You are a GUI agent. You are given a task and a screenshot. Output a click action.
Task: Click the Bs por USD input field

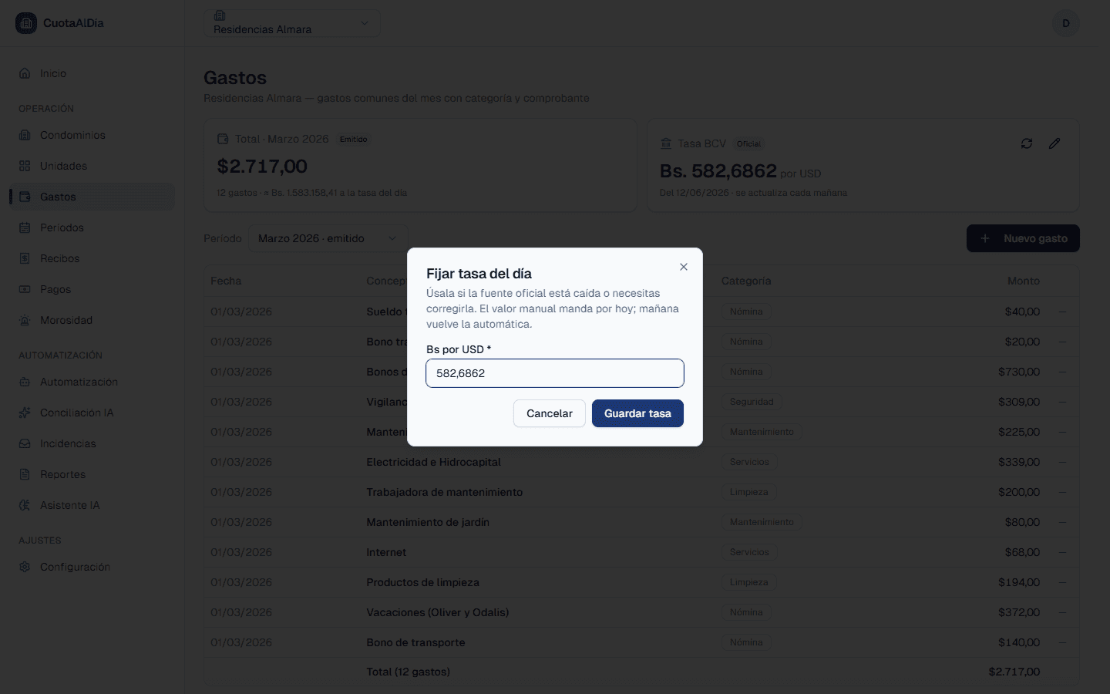pyautogui.click(x=555, y=373)
